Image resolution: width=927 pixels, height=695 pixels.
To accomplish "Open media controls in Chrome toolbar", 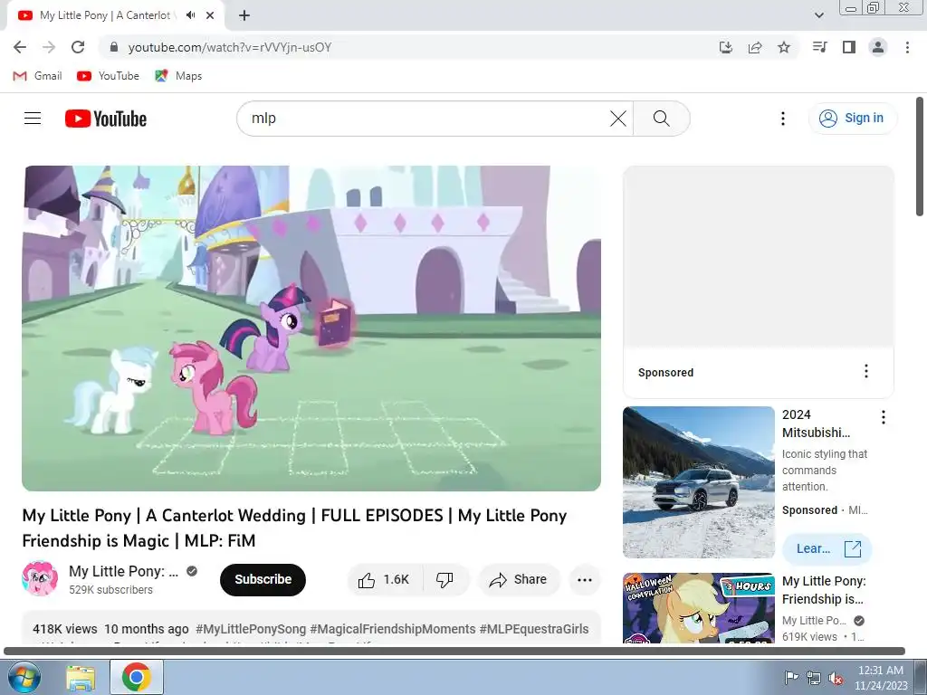I will (x=819, y=47).
